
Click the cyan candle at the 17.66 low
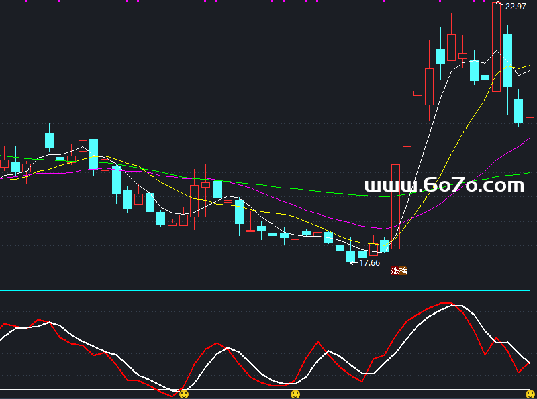point(350,255)
